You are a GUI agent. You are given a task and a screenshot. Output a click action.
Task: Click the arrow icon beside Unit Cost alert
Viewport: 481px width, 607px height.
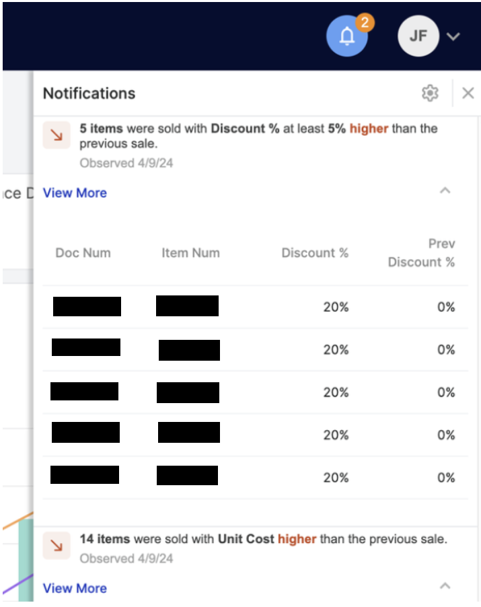coord(57,546)
